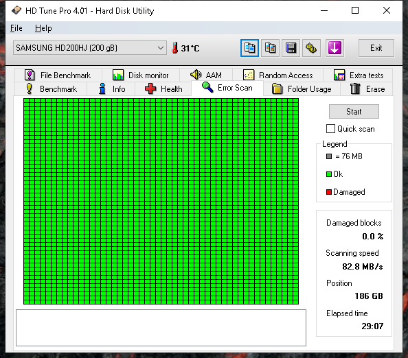Enable the Quick scan checkbox
Viewport: 408px width, 358px height.
[x=330, y=129]
